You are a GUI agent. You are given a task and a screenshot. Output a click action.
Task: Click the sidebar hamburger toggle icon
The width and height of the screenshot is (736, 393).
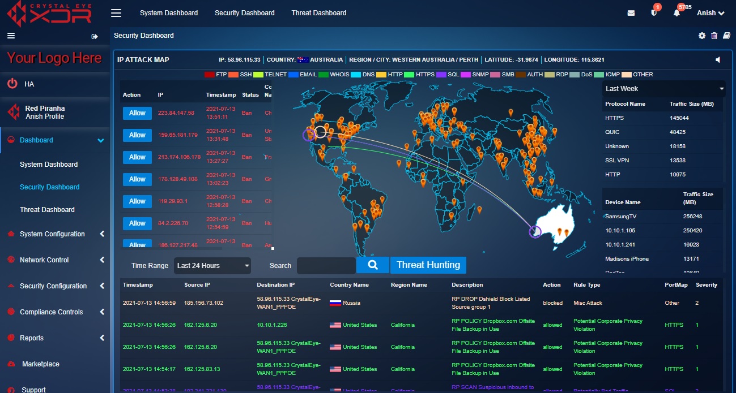pos(11,36)
